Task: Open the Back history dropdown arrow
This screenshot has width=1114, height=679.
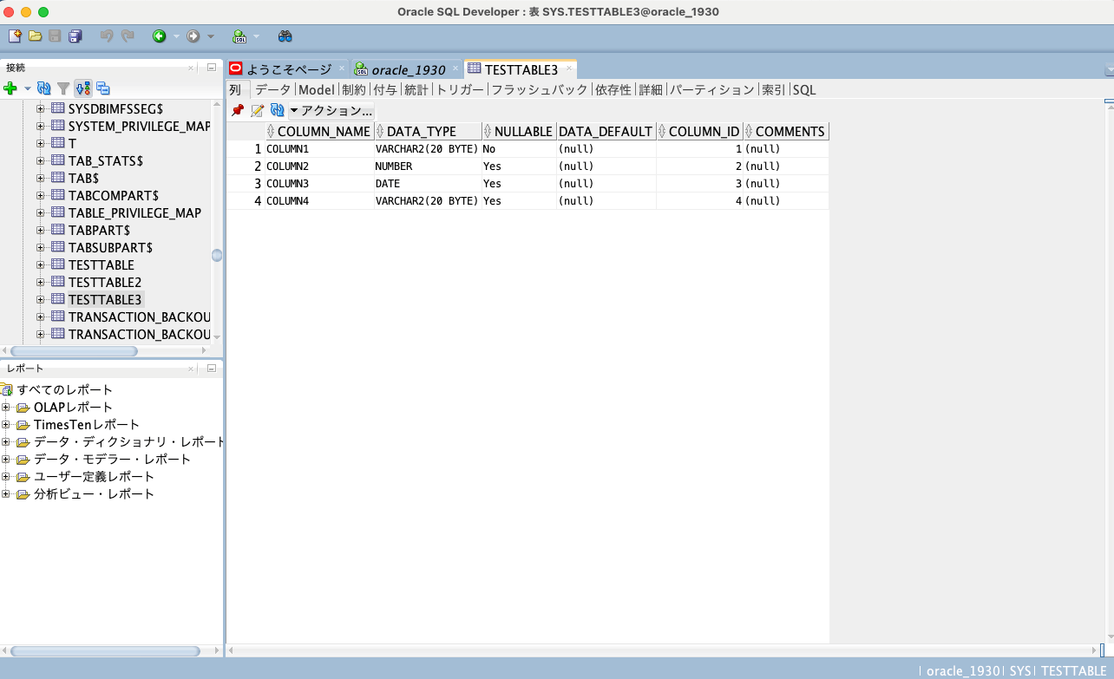Action: point(176,36)
